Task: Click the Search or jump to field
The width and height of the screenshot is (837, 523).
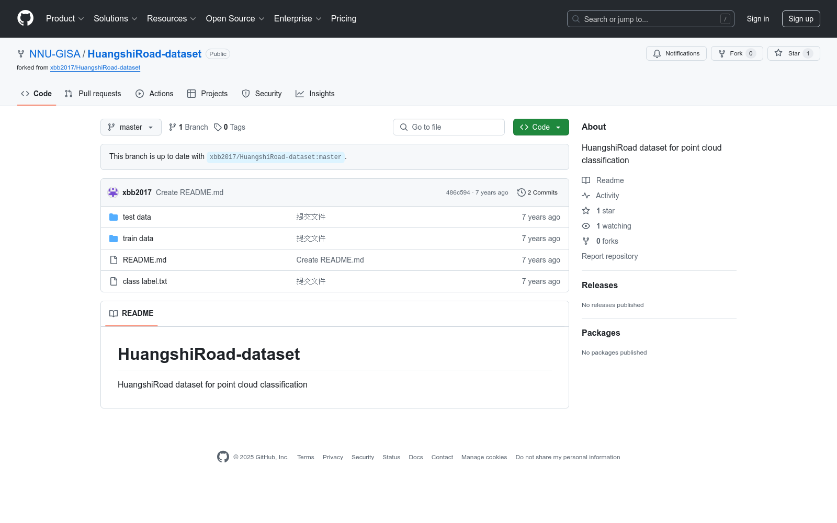Action: coord(650,19)
